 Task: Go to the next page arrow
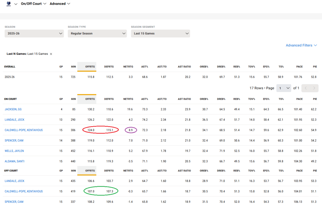click(x=314, y=88)
